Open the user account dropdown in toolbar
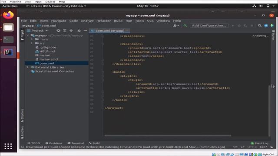Screen dimensions: 278x156 [176, 26]
